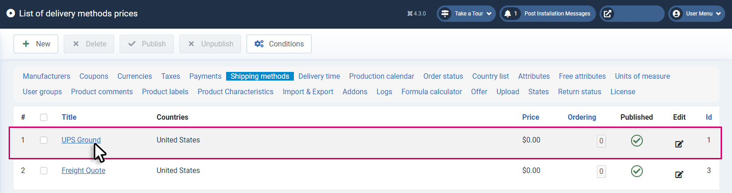Screen dimensions: 732x193
Task: Toggle published checkmark for Freight Quote
Action: coord(637,171)
